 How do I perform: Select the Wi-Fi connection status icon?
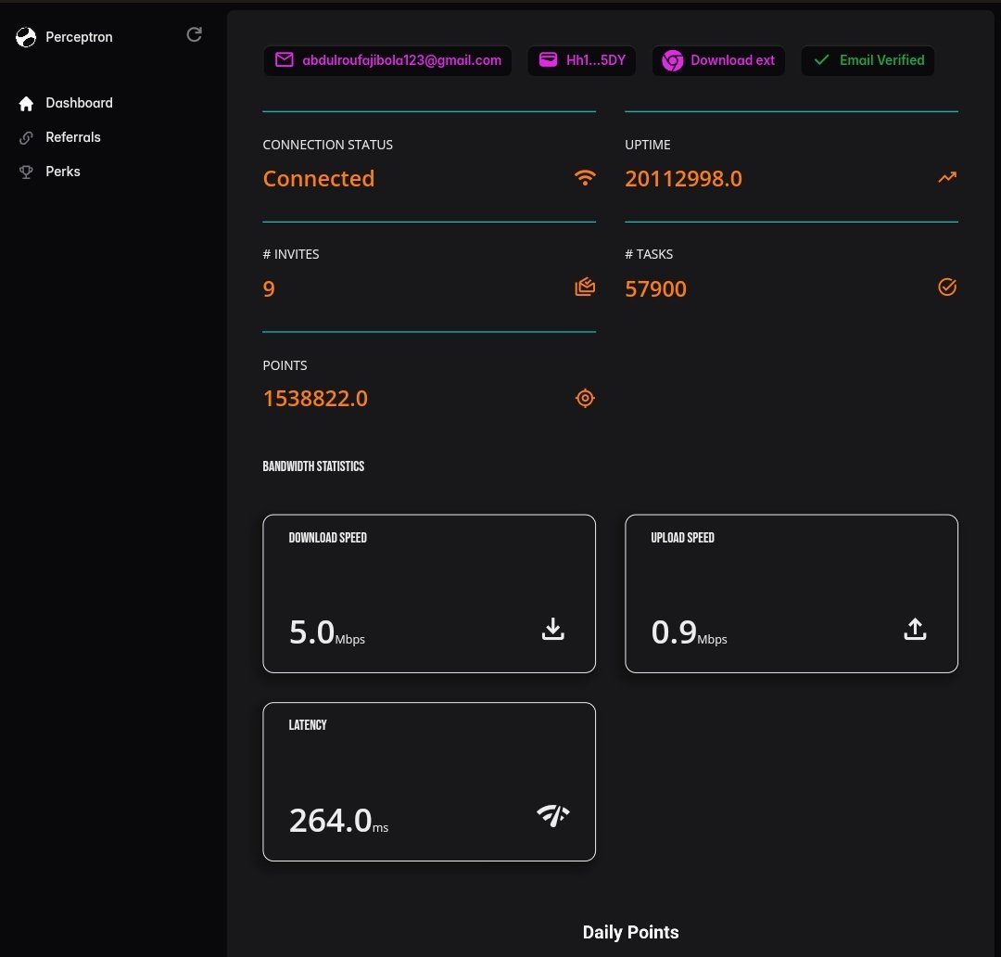click(x=585, y=177)
